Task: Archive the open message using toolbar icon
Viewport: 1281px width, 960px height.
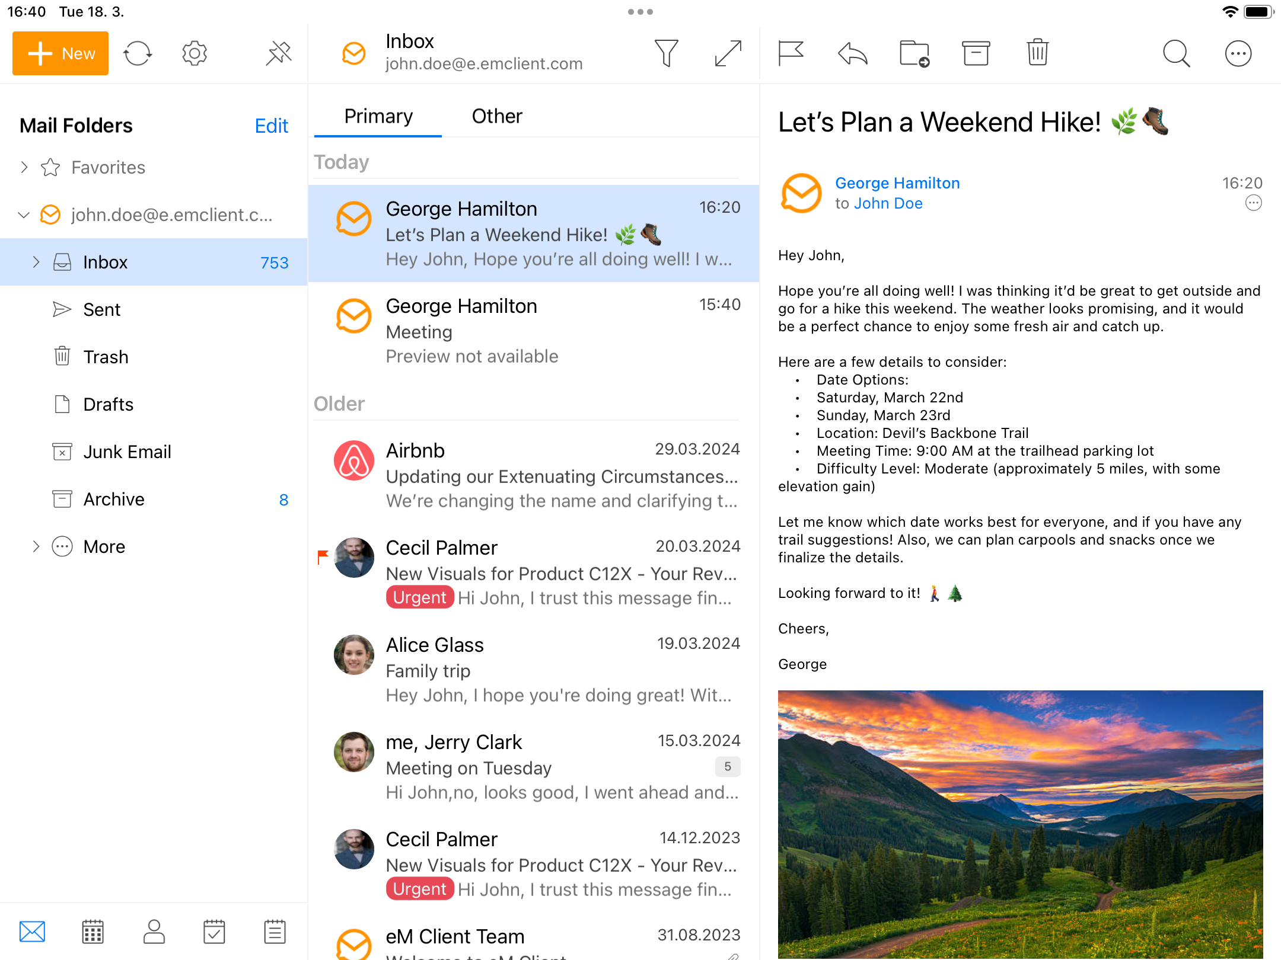Action: [x=976, y=53]
